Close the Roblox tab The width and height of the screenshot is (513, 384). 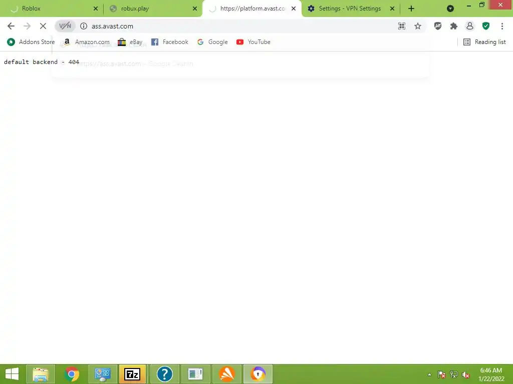click(x=96, y=8)
